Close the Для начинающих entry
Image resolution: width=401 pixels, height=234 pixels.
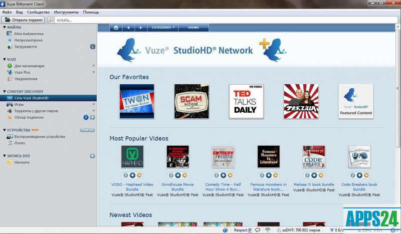(x=94, y=66)
